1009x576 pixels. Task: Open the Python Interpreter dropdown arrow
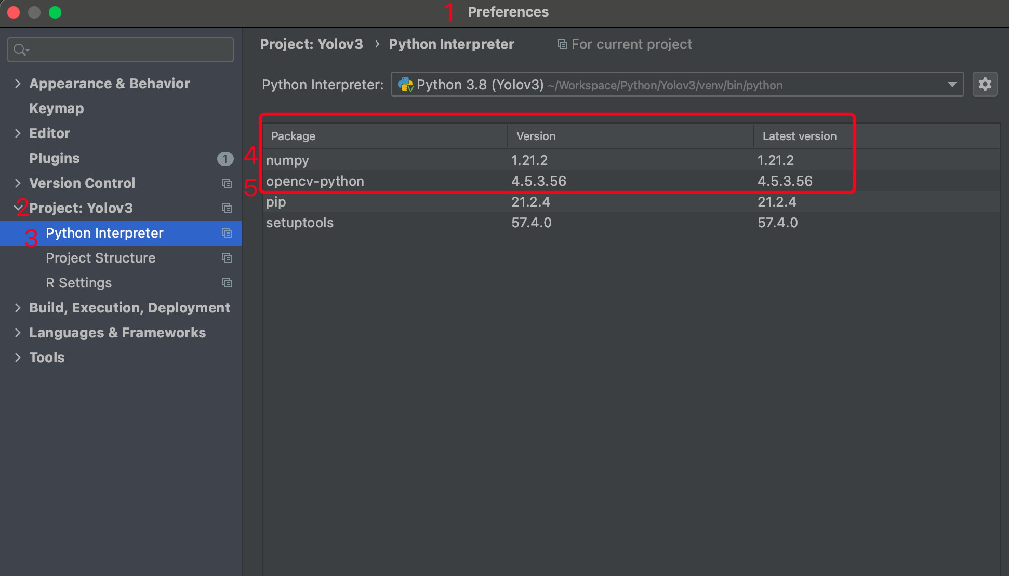[x=952, y=85]
